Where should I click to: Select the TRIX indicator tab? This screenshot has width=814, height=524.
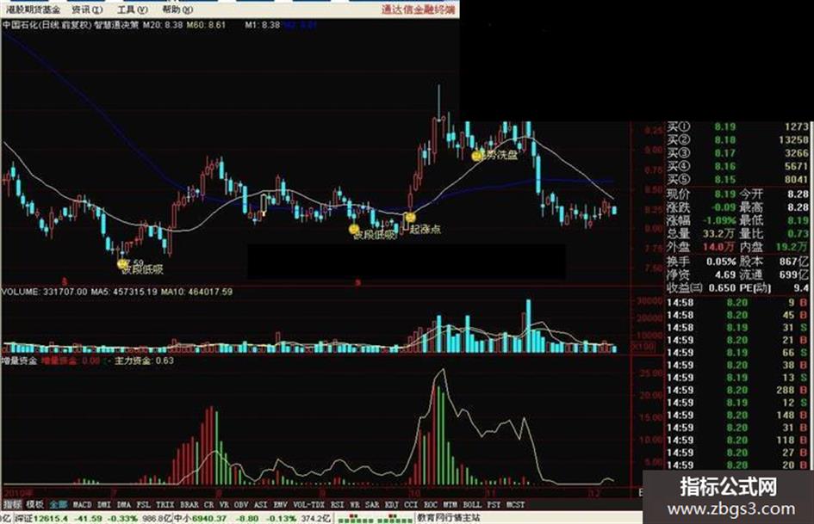(x=165, y=504)
